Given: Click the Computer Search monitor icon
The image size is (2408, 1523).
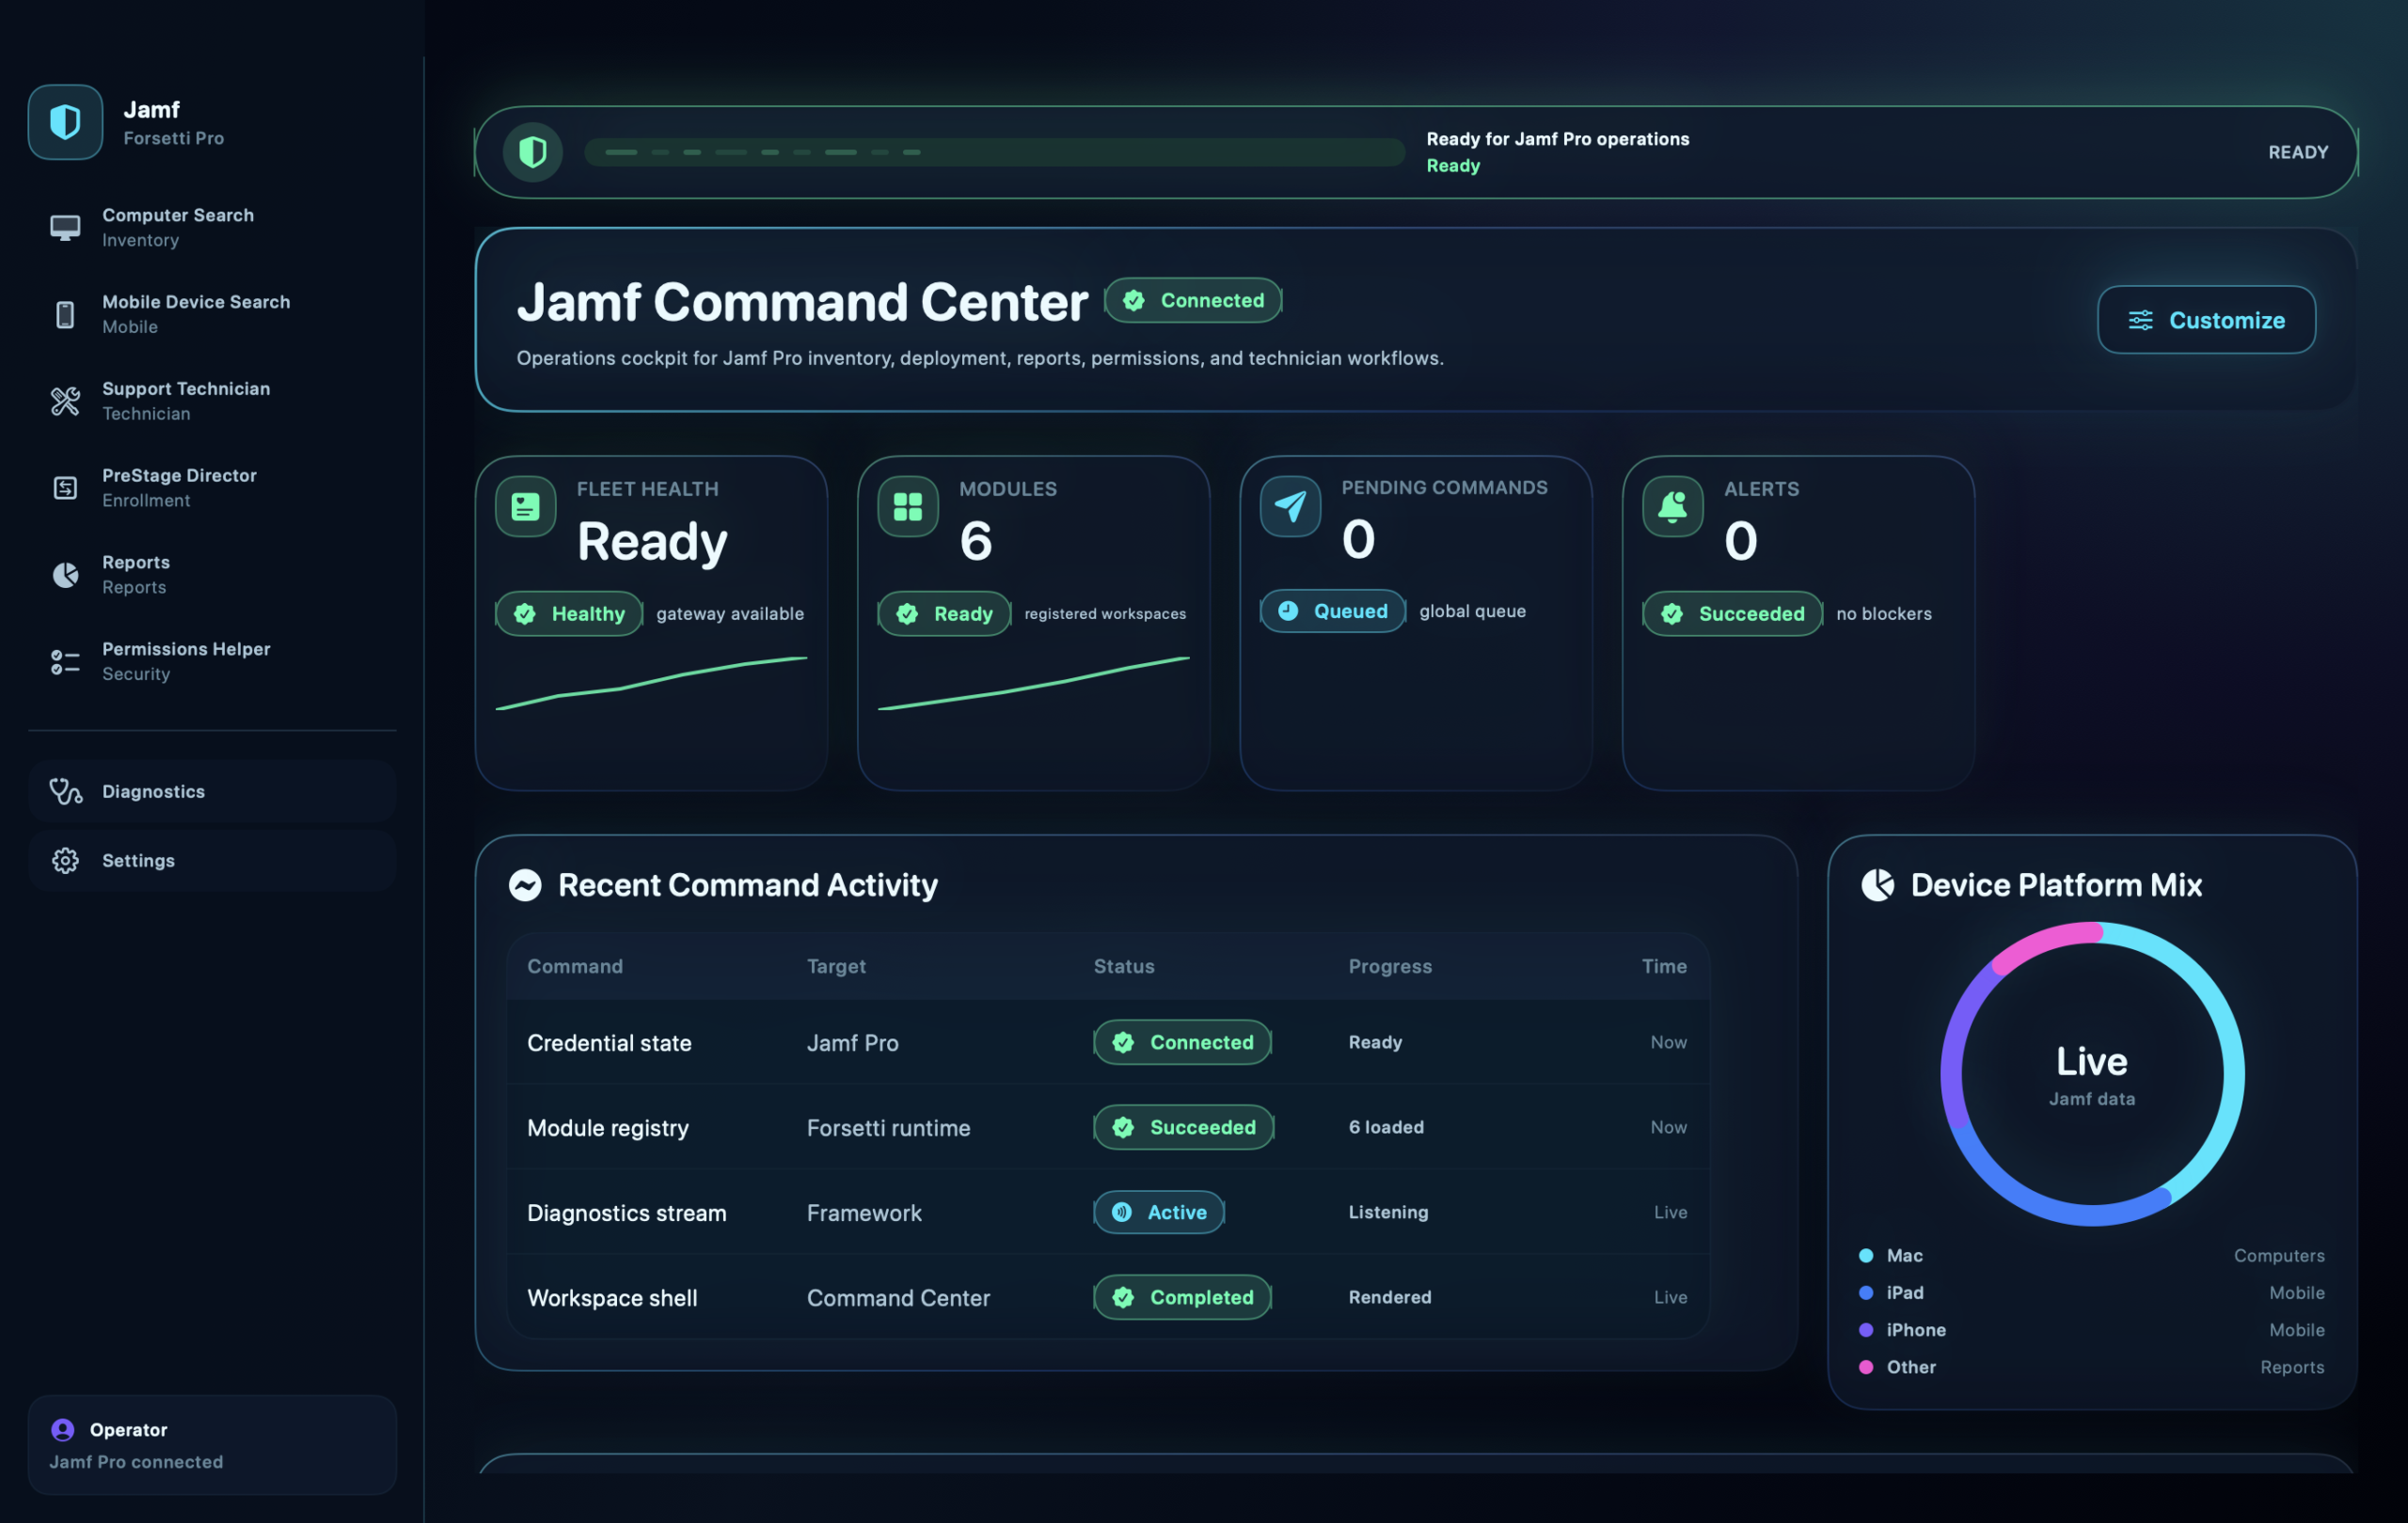Looking at the screenshot, I should [x=65, y=227].
